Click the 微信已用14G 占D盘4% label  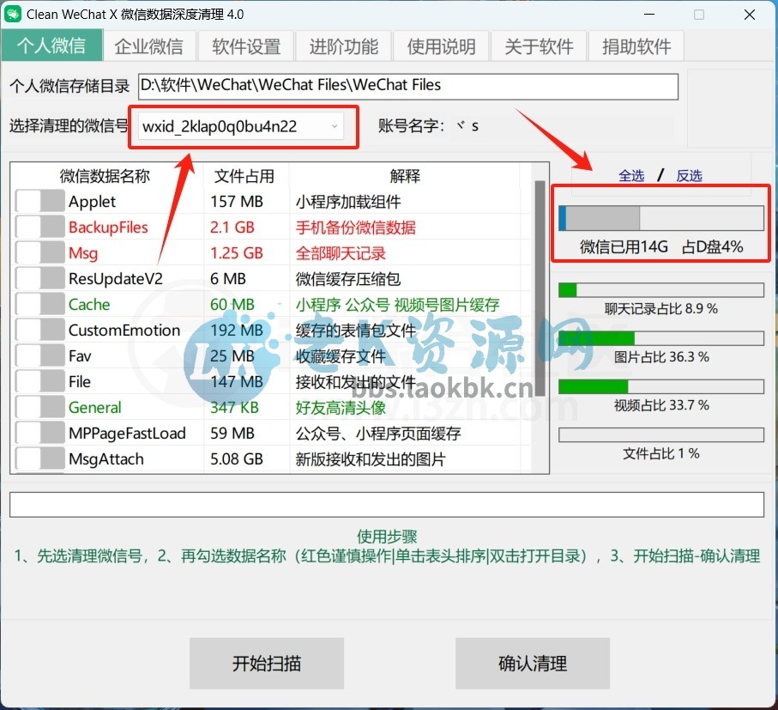pos(660,246)
